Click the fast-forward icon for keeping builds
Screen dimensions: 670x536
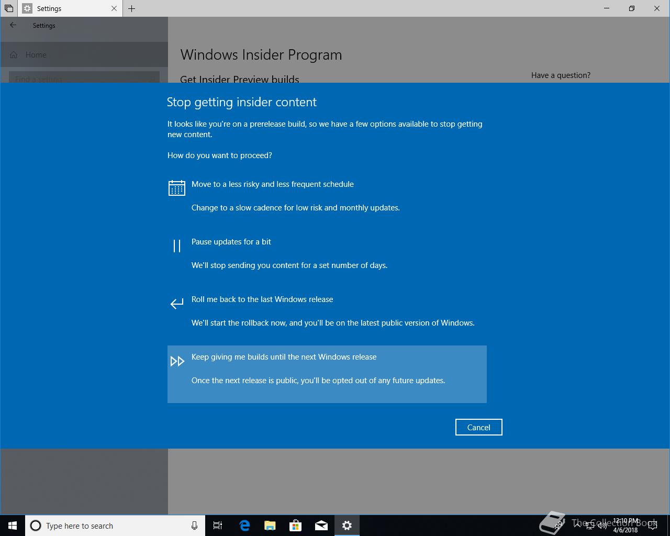[x=177, y=361]
